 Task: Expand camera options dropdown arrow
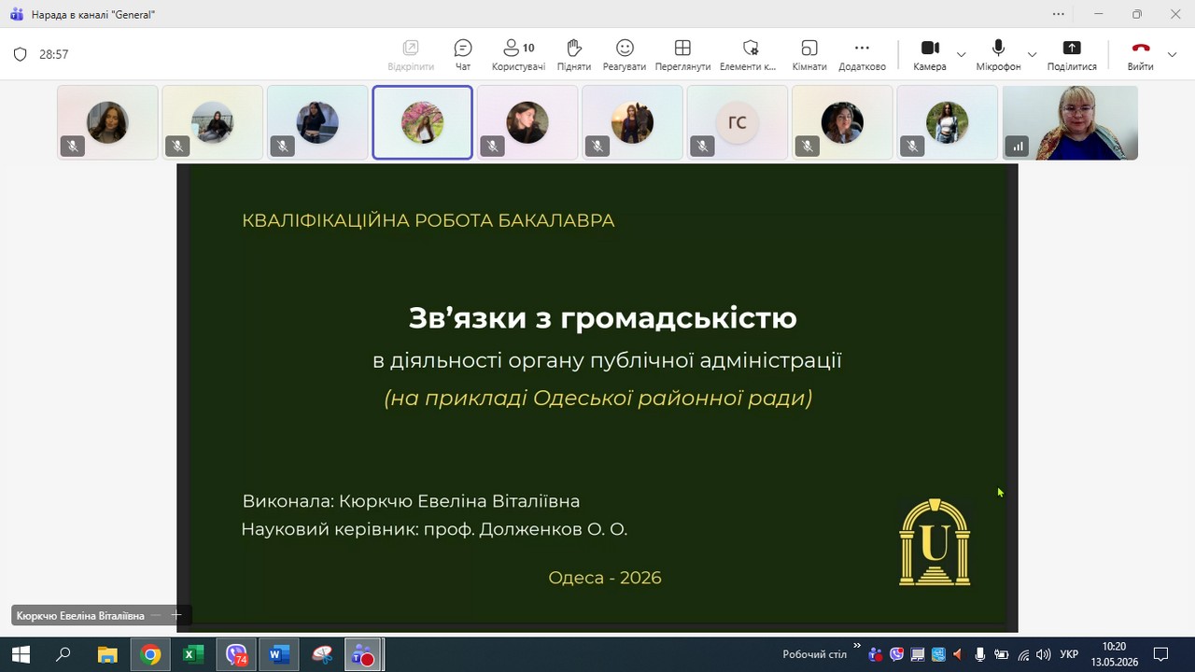(961, 55)
